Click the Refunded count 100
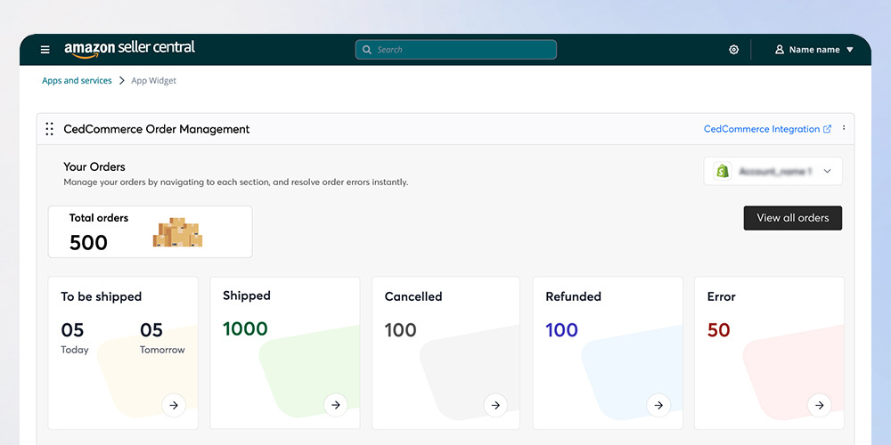 point(561,330)
